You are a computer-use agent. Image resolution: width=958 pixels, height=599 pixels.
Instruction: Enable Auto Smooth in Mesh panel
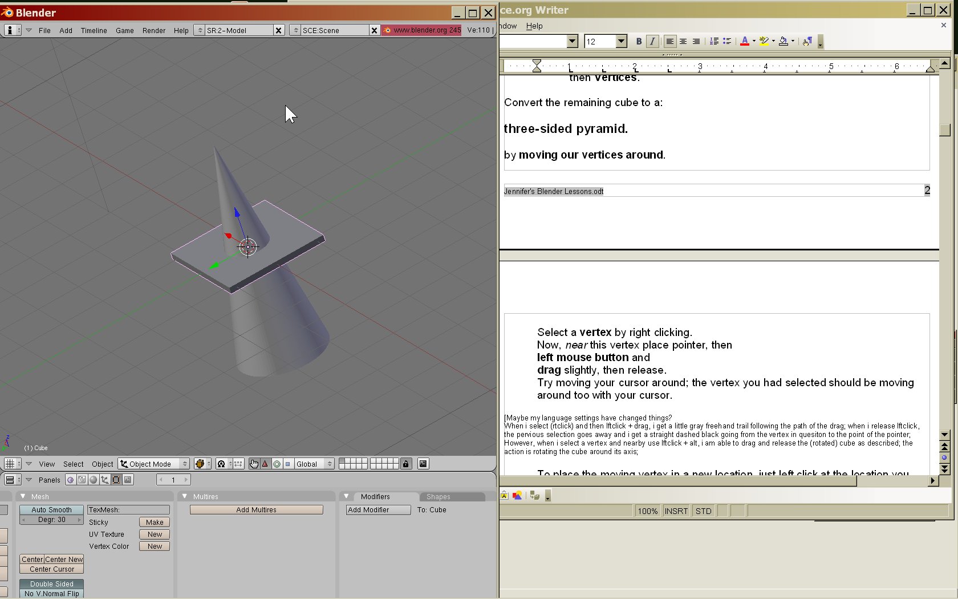(x=51, y=510)
